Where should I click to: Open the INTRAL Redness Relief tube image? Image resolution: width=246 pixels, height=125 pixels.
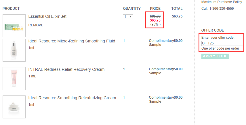[x=14, y=79]
